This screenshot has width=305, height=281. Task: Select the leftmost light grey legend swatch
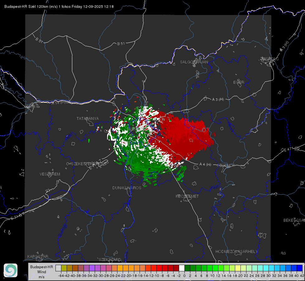[x=58, y=268]
